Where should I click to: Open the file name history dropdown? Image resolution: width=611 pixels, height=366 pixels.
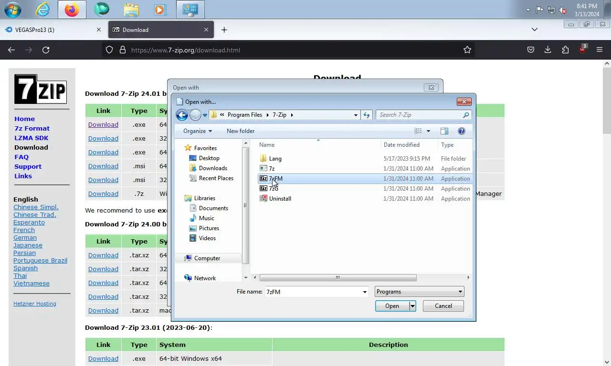click(x=365, y=292)
